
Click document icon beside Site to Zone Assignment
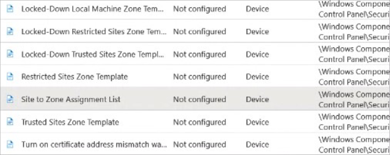pyautogui.click(x=11, y=99)
